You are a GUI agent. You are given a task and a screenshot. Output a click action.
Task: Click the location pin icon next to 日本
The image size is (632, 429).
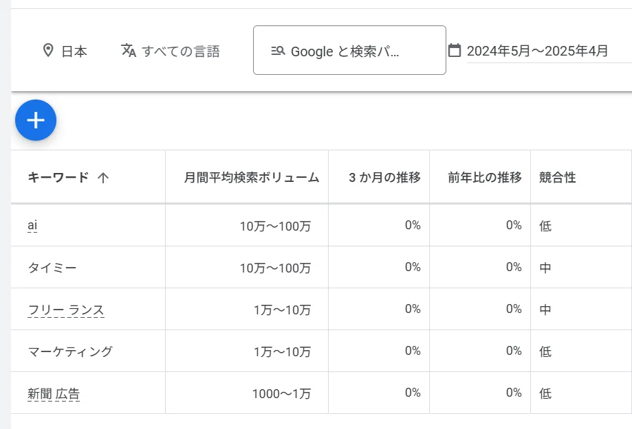[x=48, y=51]
